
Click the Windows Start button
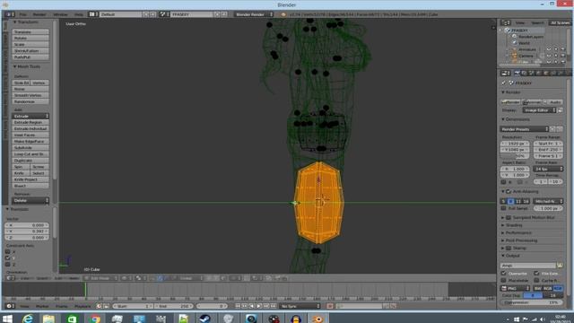[8, 319]
